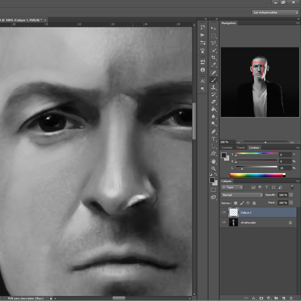This screenshot has height=301, width=301.
Task: Create a new layer with the page icon
Action: tap(283, 298)
